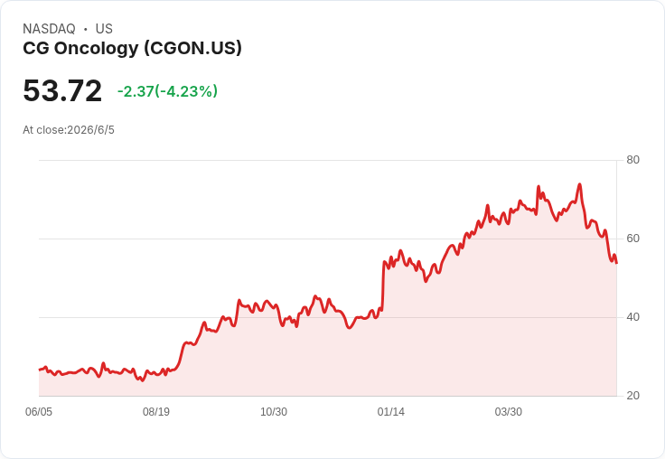This screenshot has width=665, height=459.
Task: Click the US market label
Action: tap(104, 29)
